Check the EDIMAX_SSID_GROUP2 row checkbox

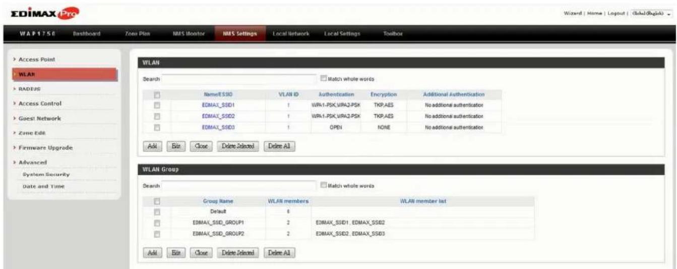click(x=157, y=234)
